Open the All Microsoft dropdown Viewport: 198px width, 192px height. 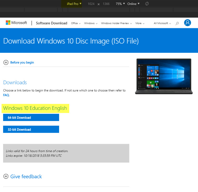162,23
